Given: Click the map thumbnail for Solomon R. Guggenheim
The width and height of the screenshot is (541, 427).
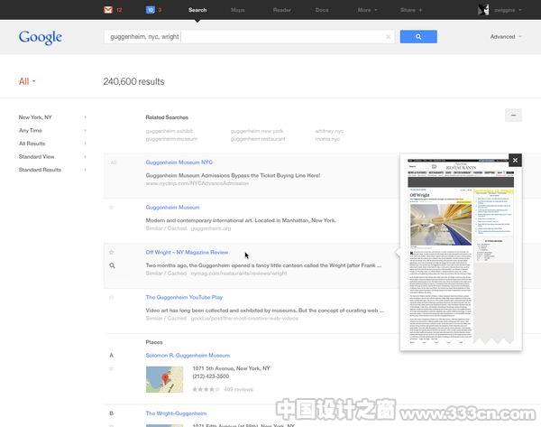Looking at the screenshot, I should click(164, 379).
